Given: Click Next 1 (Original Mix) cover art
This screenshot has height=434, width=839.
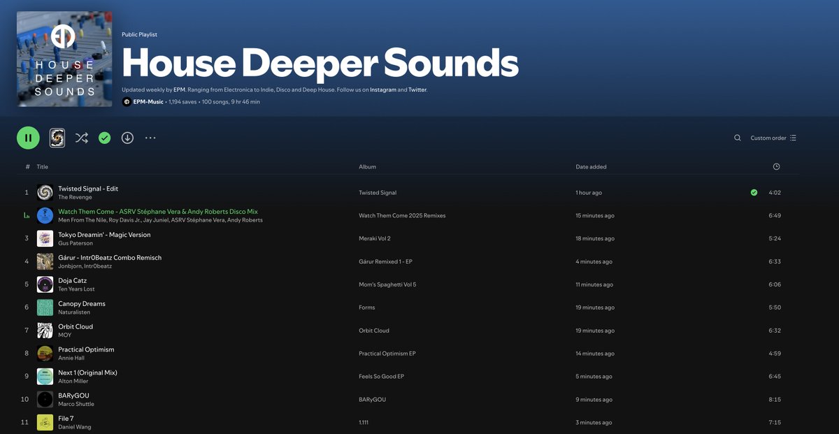Looking at the screenshot, I should point(45,377).
